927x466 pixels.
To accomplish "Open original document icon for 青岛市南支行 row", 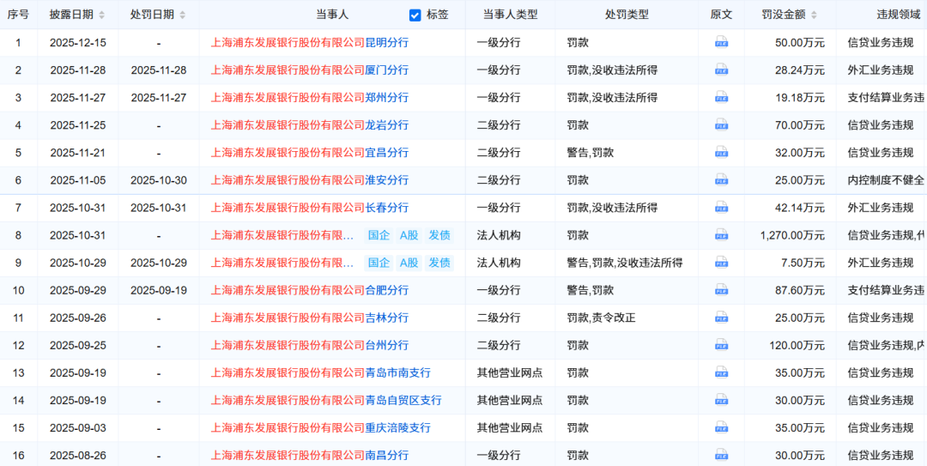I will tap(721, 372).
